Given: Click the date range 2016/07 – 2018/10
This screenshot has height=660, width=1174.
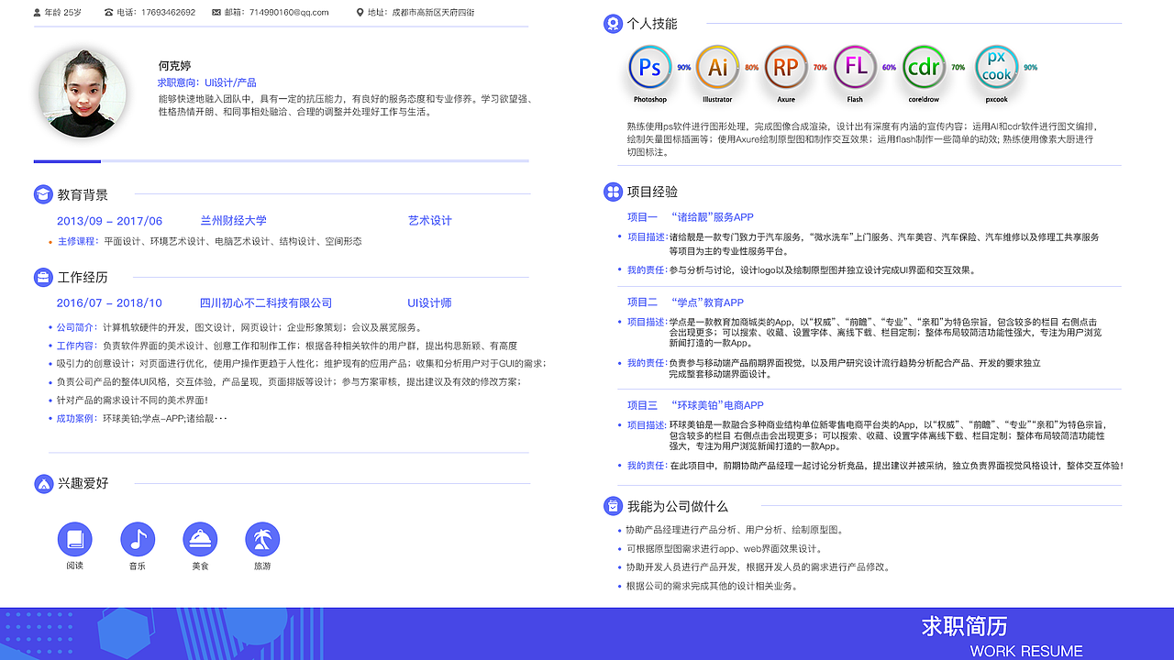Looking at the screenshot, I should click(x=109, y=303).
